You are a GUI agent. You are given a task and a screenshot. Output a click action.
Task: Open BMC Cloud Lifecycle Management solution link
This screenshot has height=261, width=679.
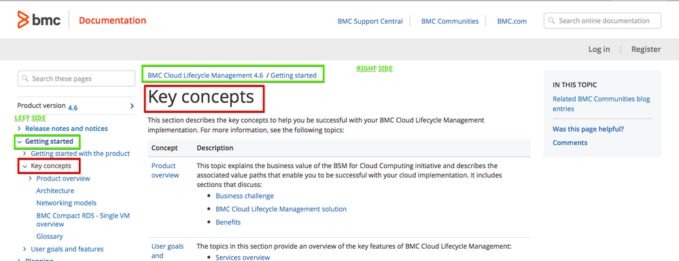point(281,209)
